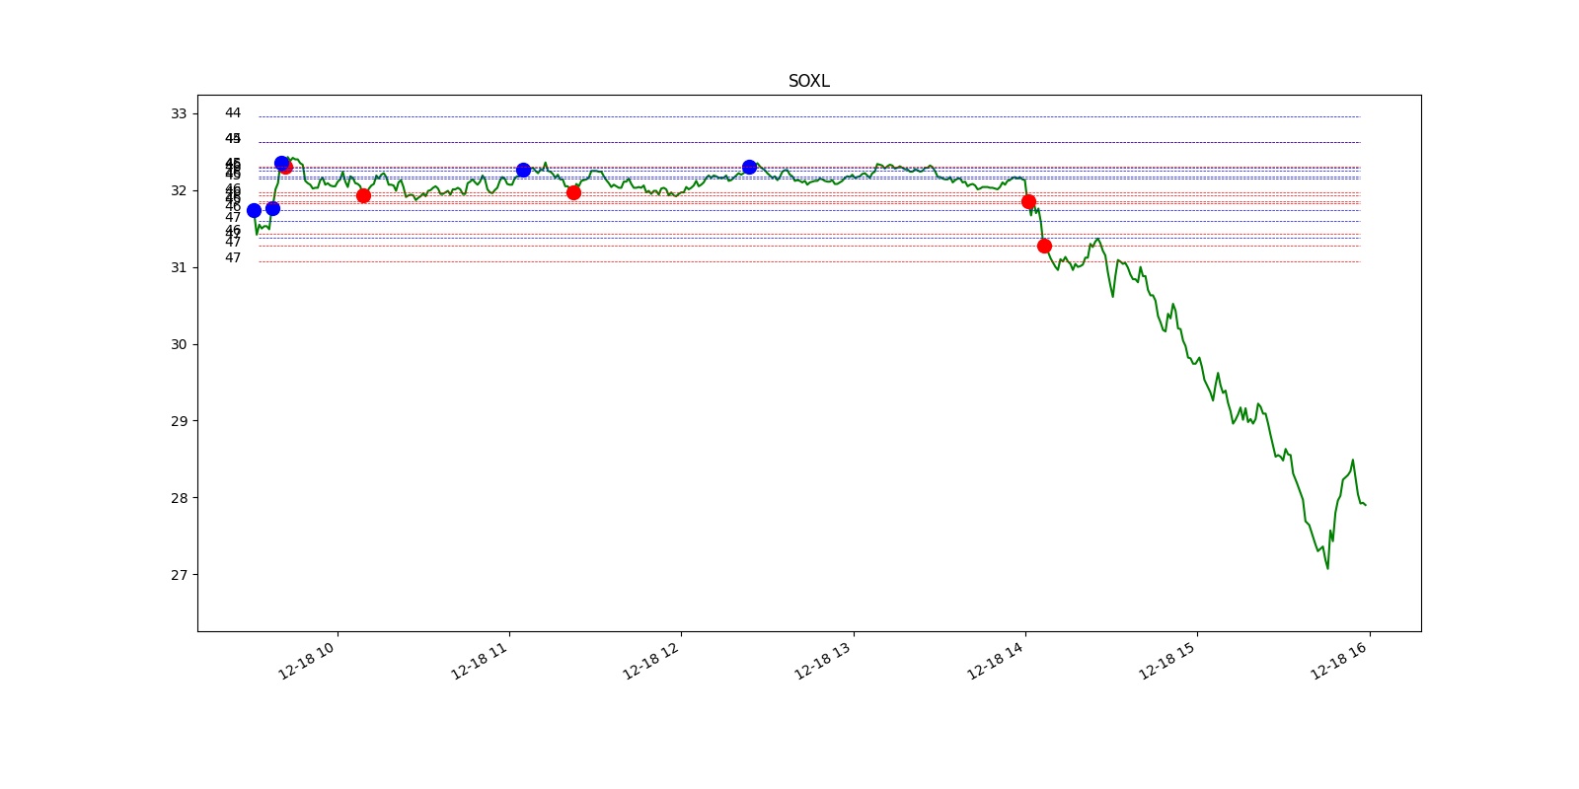
Task: Click the green price line's lowest trough near 27
Action: point(1327,567)
